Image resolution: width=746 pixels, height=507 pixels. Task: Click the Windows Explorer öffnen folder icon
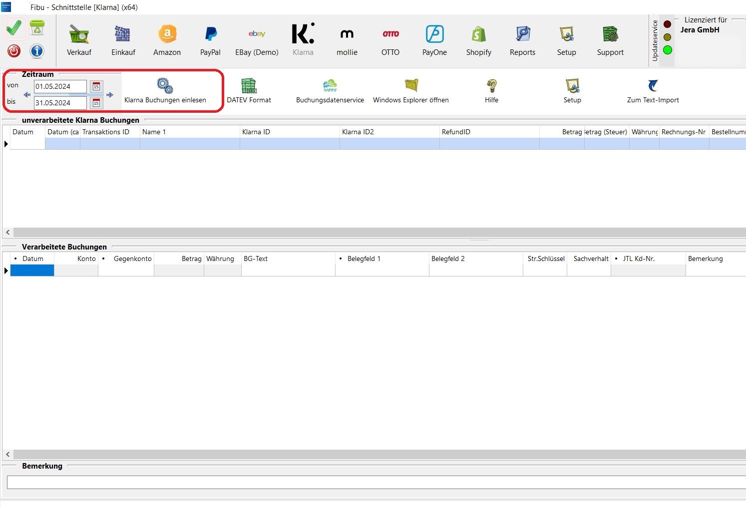click(411, 86)
